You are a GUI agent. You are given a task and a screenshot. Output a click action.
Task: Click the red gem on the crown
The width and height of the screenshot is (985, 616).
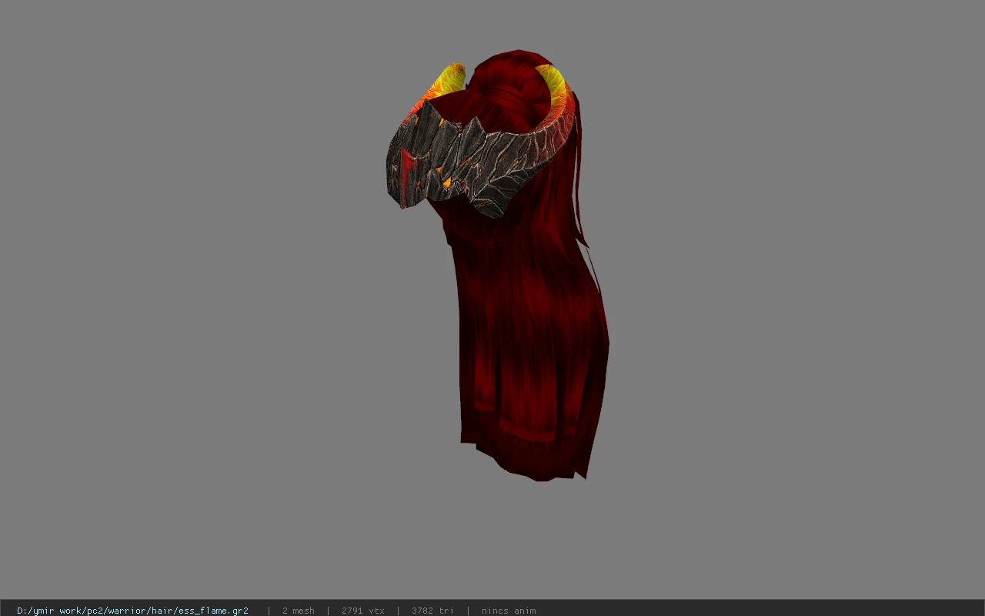(406, 162)
